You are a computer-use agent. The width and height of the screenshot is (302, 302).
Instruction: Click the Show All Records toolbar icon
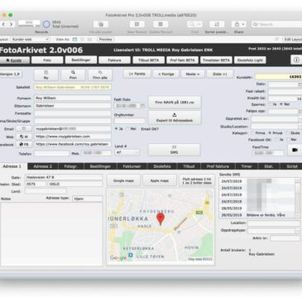point(101,24)
